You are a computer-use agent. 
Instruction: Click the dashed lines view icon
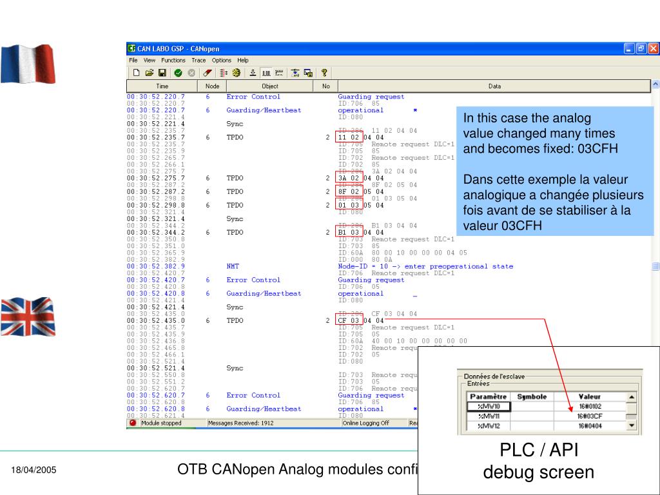[x=279, y=73]
